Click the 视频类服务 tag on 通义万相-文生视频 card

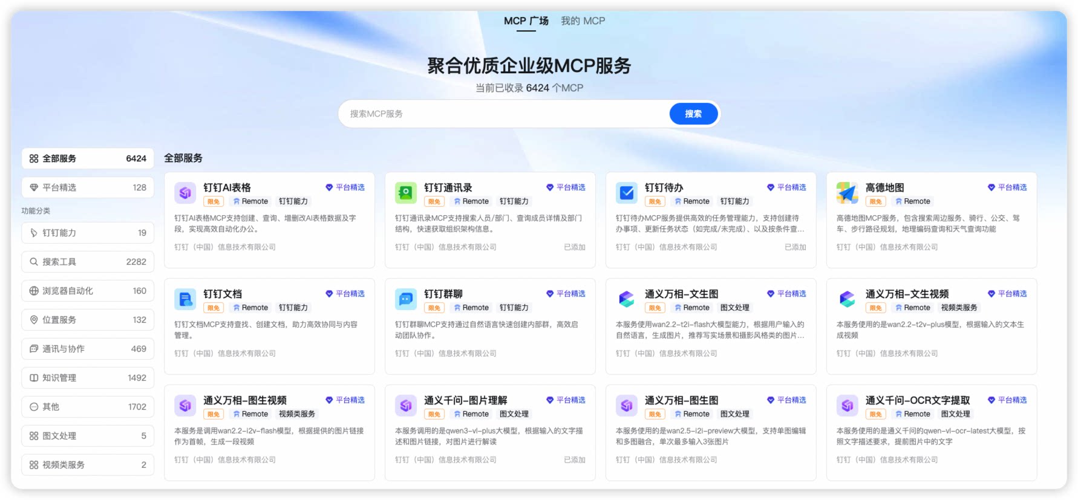[959, 308]
